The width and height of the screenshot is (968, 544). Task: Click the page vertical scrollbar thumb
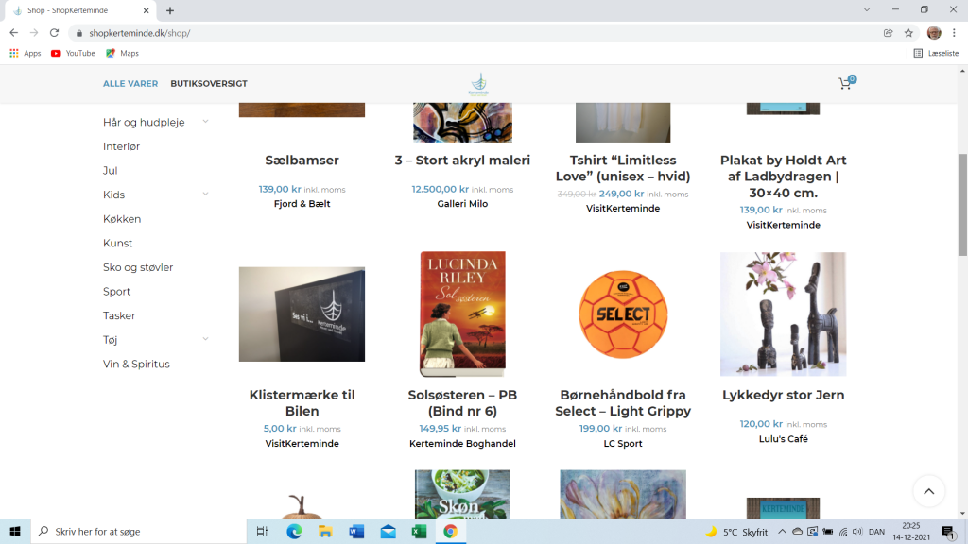tap(962, 205)
